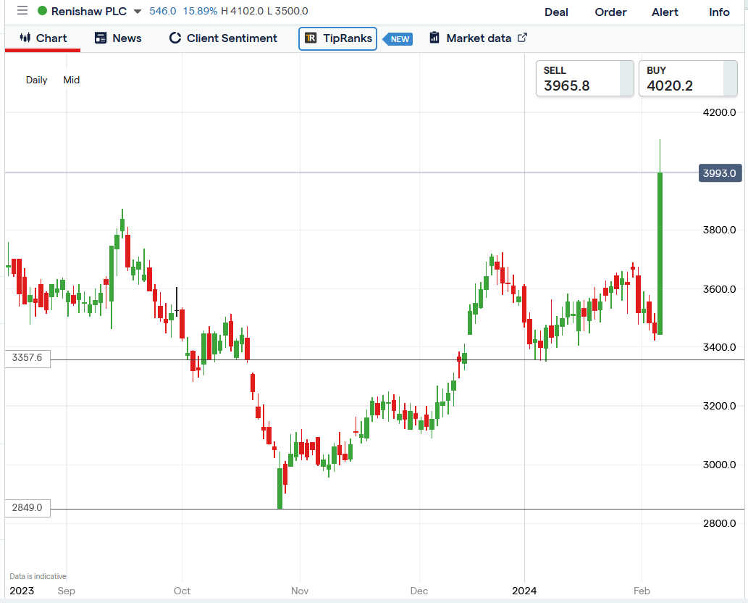Click the 2023 date axis label
Image resolution: width=748 pixels, height=603 pixels.
pyautogui.click(x=22, y=591)
